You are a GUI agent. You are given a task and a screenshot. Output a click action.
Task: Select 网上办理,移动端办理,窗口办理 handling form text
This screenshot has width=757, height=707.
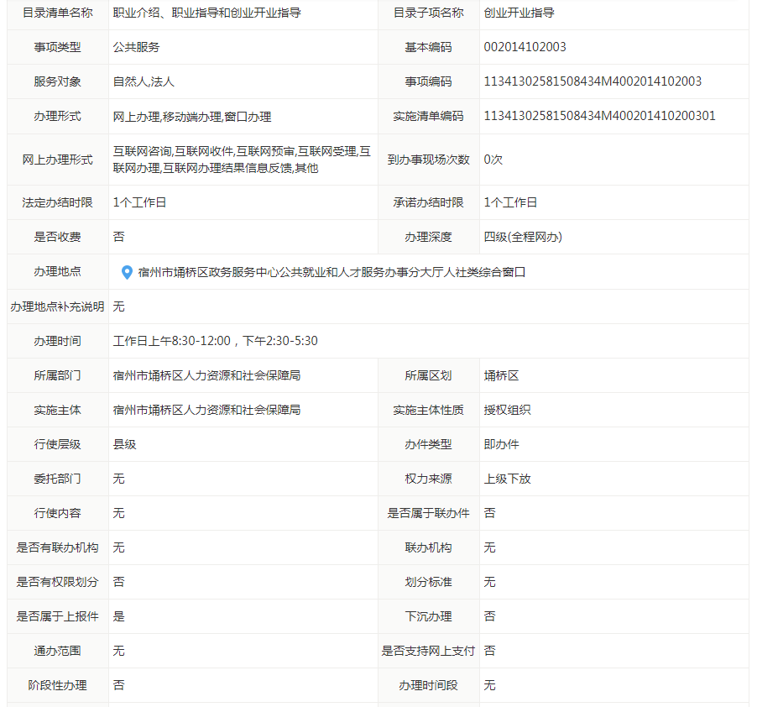(x=192, y=117)
